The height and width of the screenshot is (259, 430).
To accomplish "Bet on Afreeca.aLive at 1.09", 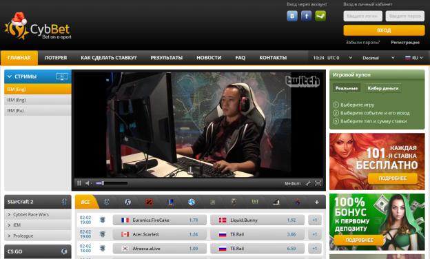I will point(159,249).
